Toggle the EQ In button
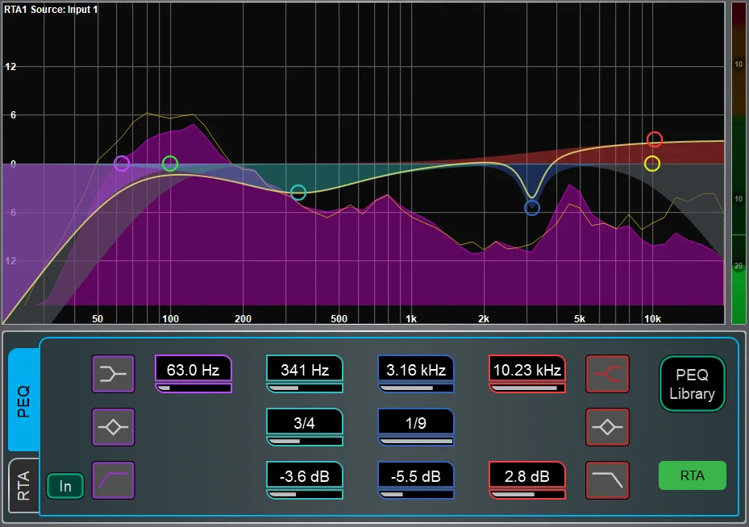The image size is (749, 527). [x=65, y=486]
